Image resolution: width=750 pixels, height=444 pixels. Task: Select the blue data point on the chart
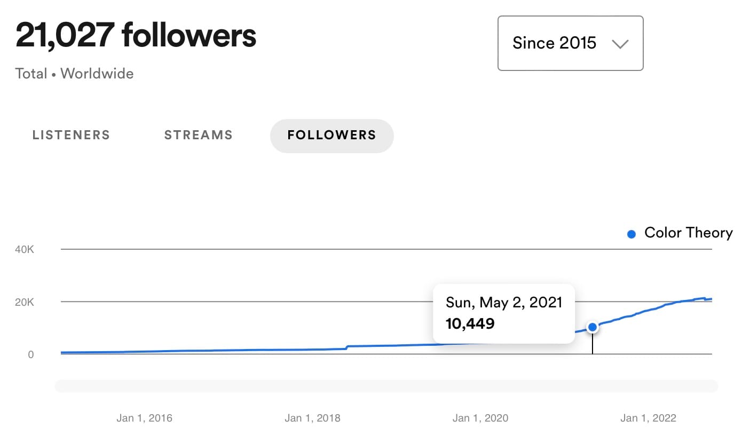593,328
